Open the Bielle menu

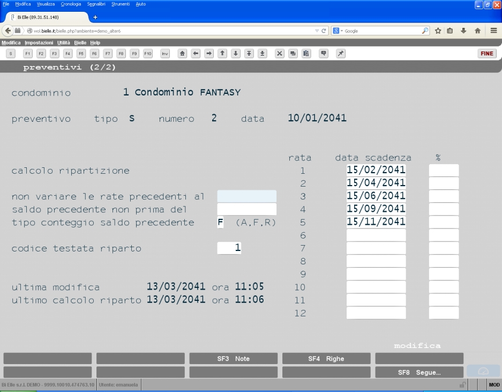coord(80,42)
